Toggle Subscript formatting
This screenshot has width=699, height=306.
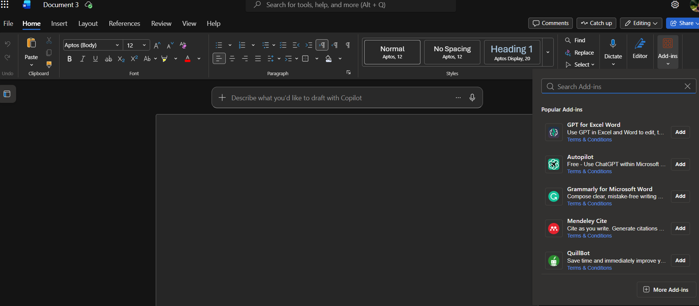121,59
